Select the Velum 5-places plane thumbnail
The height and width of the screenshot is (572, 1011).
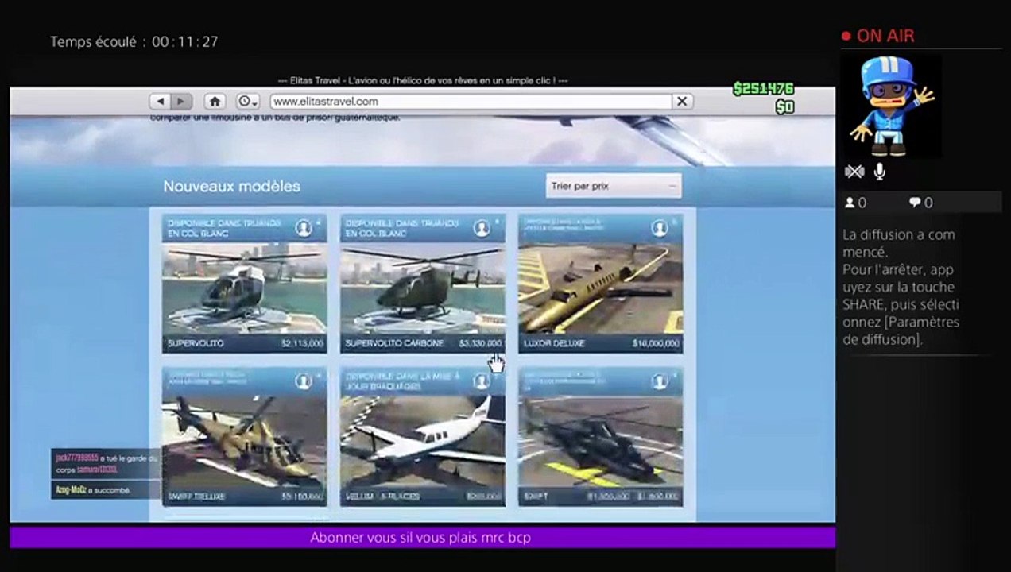pos(422,441)
